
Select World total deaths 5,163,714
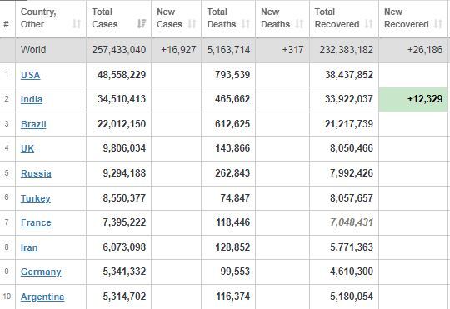tap(228, 50)
